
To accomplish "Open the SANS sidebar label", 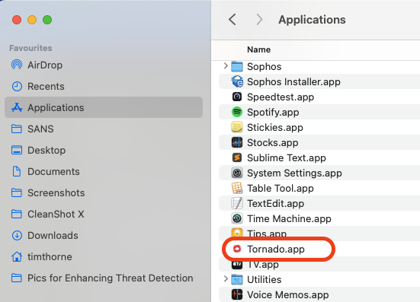I will click(40, 129).
